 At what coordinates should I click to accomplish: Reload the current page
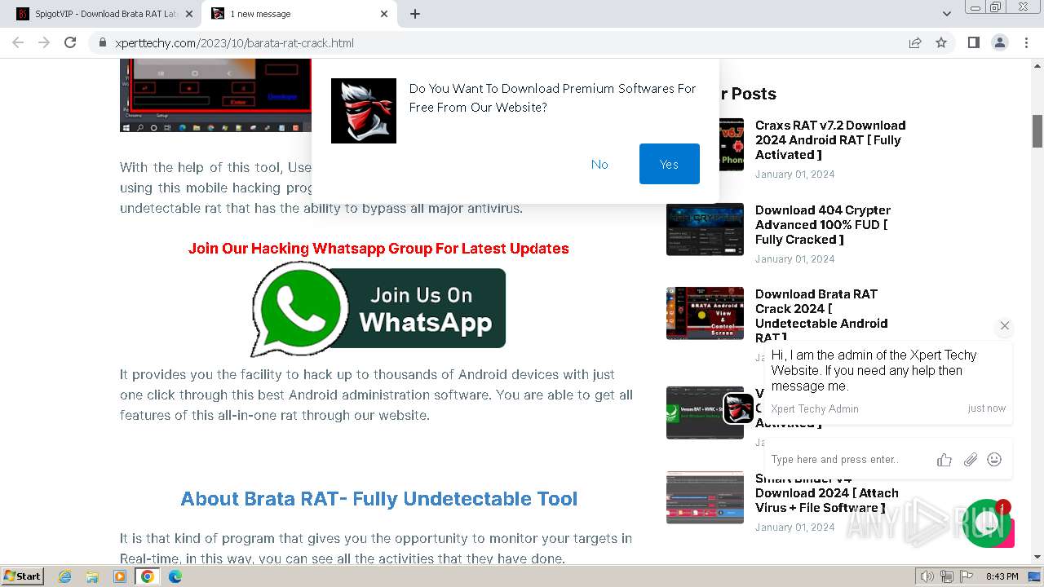click(x=70, y=42)
